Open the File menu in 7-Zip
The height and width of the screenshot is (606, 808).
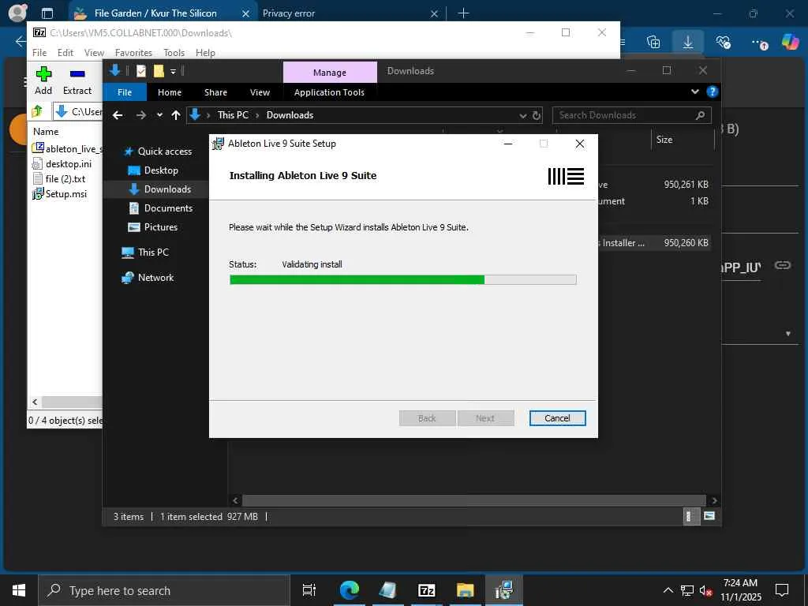39,53
